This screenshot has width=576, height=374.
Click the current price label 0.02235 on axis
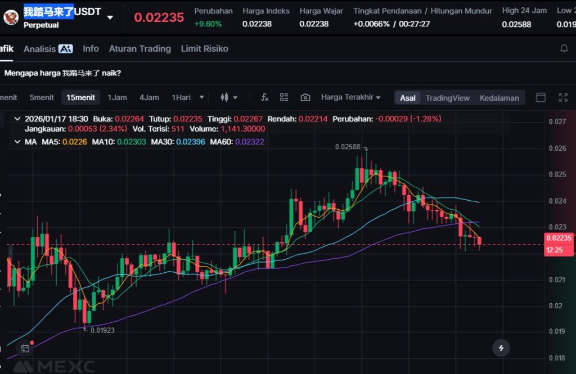click(558, 238)
